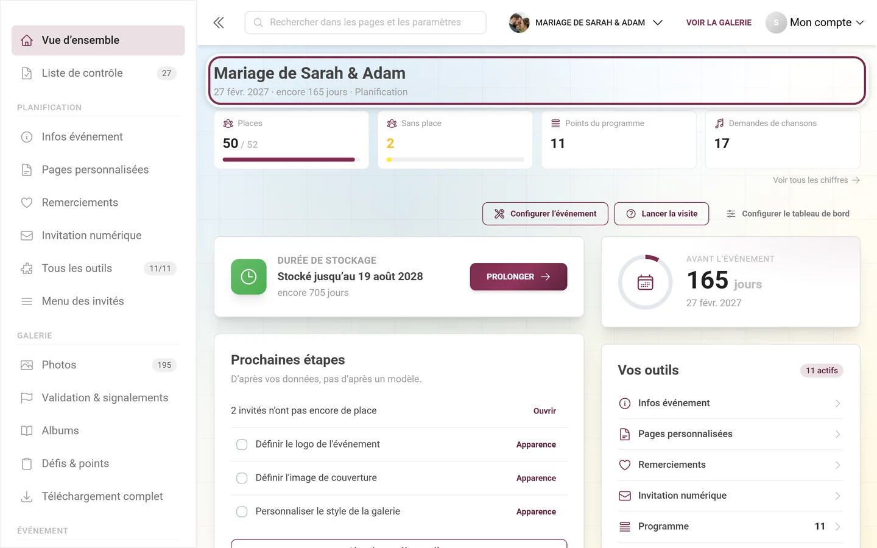The width and height of the screenshot is (877, 548).
Task: Click Lancer la visite button
Action: click(661, 214)
